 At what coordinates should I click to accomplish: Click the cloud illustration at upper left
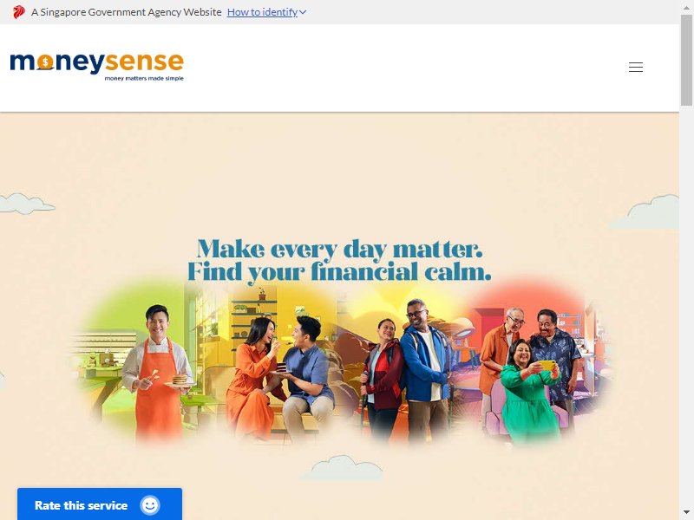27,204
